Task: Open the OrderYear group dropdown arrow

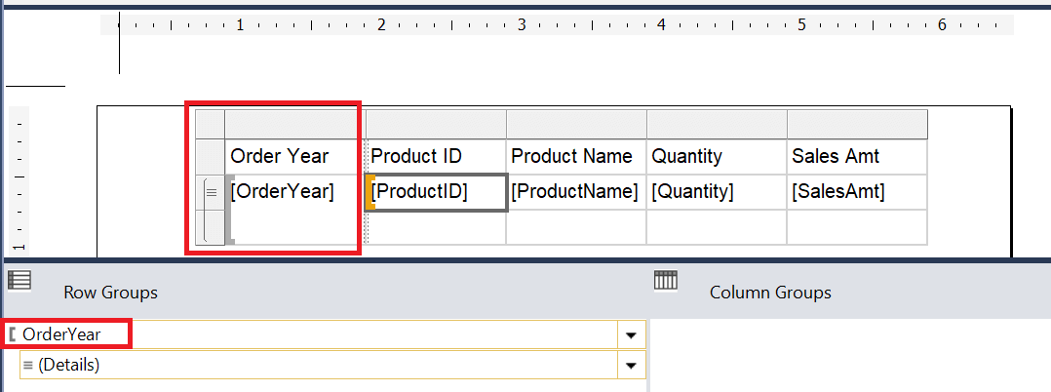Action: 631,334
